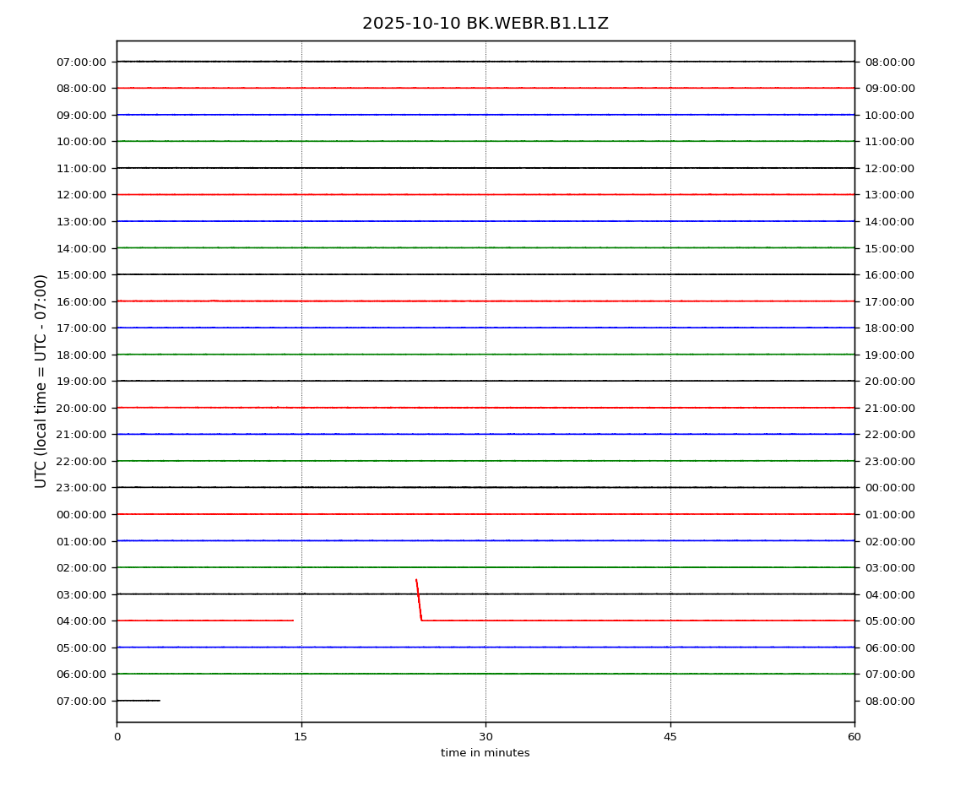Click the left-axis 19:00:00 time label
971x802 pixels.
pos(81,382)
